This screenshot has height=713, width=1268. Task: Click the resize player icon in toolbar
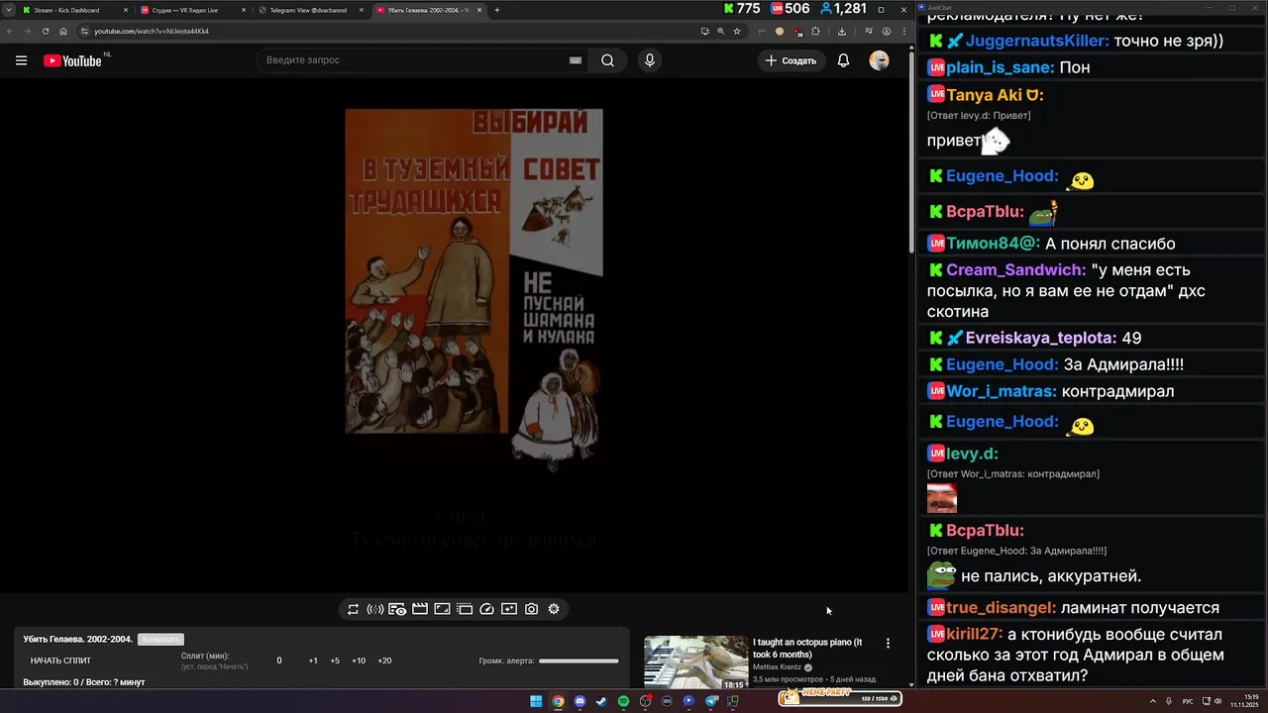[442, 609]
